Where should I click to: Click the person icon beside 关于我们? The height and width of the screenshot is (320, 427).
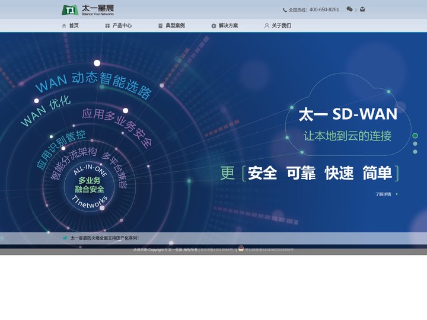(x=267, y=26)
